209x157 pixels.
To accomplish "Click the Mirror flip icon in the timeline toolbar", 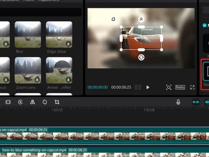I will coord(32,102).
